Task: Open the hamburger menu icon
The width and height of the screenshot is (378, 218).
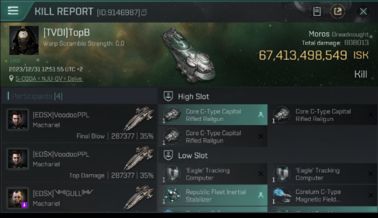Action: pyautogui.click(x=13, y=10)
